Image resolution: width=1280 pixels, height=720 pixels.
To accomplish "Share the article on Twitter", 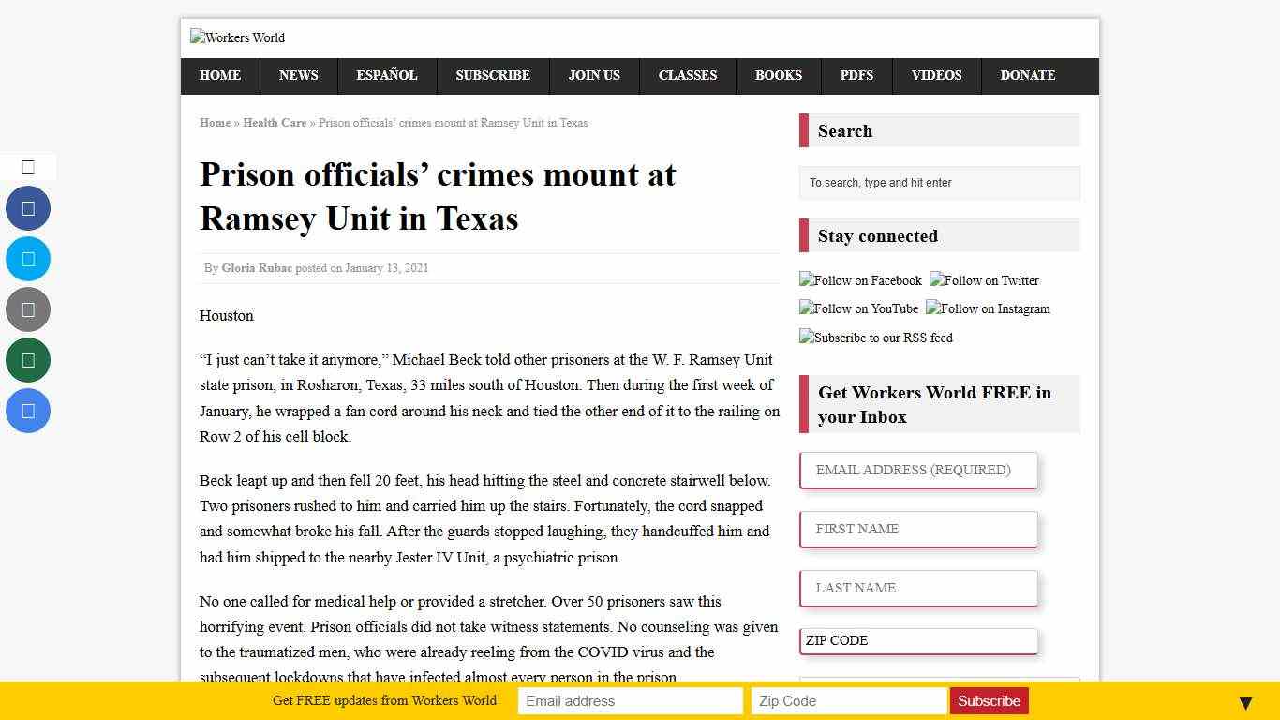I will coord(28,259).
